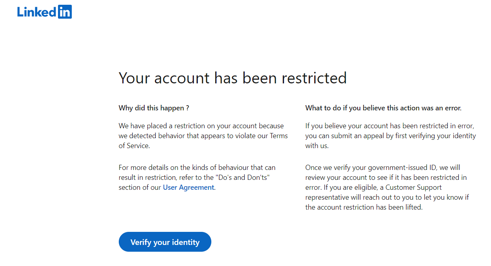
Task: Click the 'For more details on the kinds' paragraph
Action: (x=197, y=177)
